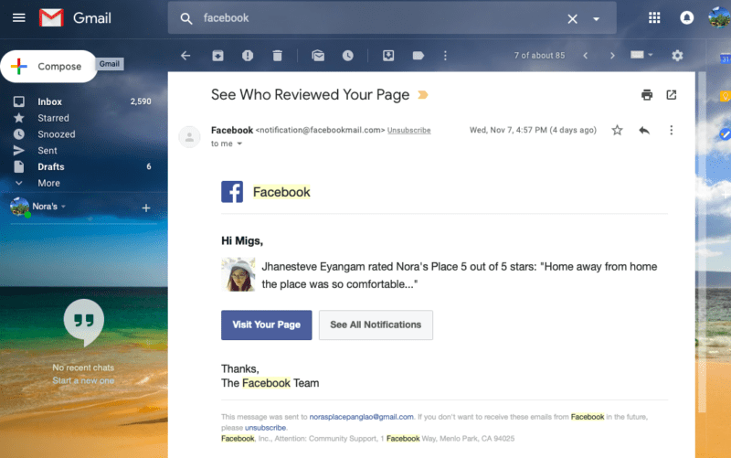Image resolution: width=731 pixels, height=458 pixels.
Task: Print this email
Action: click(647, 95)
